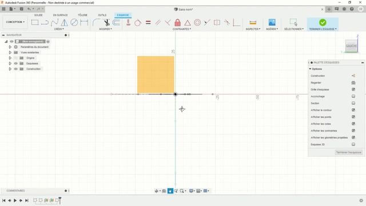Apply the Curvature constraint
Viewport: 366px width, 206px height.
pyautogui.click(x=226, y=22)
